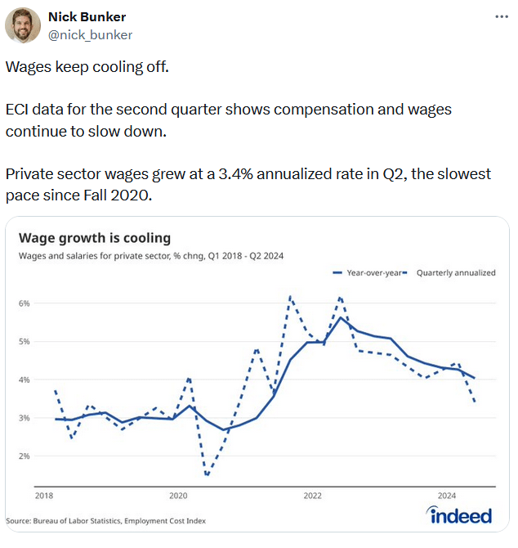Click the Indeed logo in the chart

[458, 515]
